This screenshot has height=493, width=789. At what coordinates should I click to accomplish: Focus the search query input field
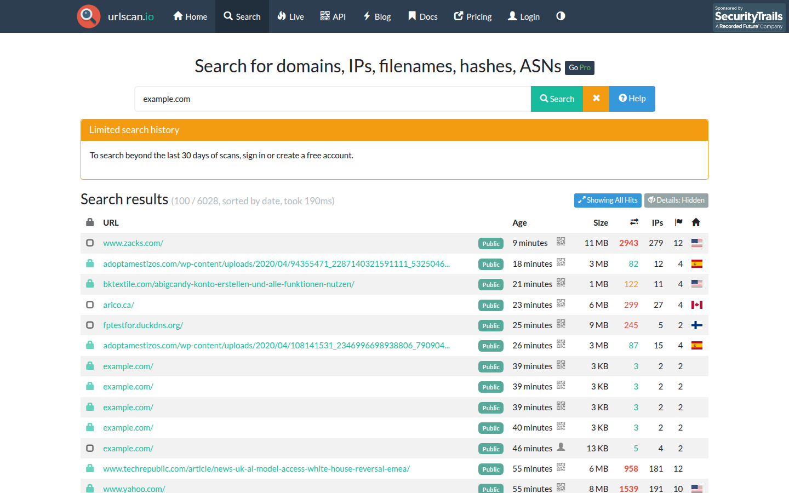click(333, 99)
